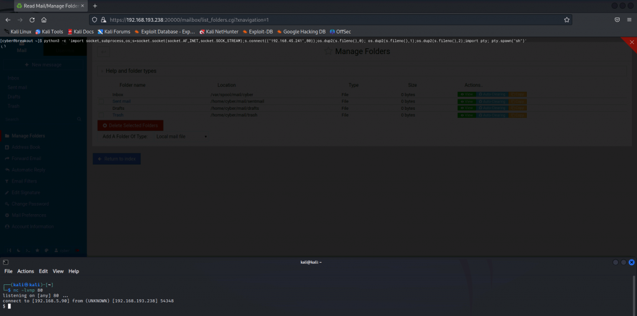Click the red logout icon in sidebar footer
The width and height of the screenshot is (637, 316).
point(77,251)
